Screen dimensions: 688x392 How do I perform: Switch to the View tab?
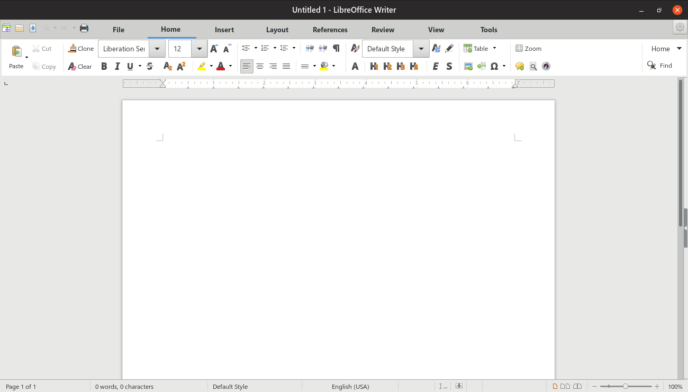click(x=436, y=30)
